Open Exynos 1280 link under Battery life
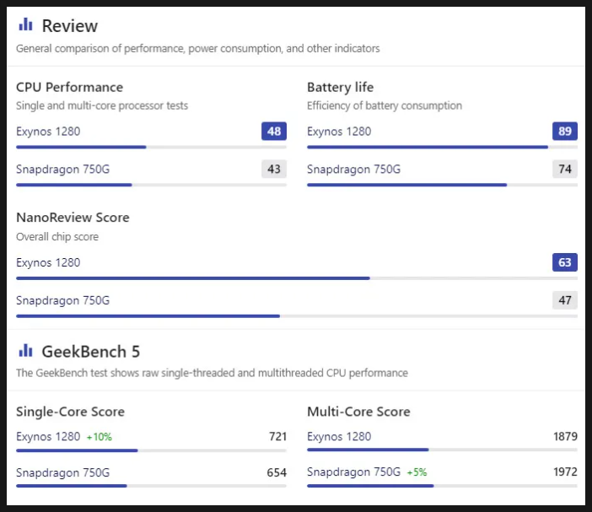The image size is (592, 512). click(x=339, y=132)
